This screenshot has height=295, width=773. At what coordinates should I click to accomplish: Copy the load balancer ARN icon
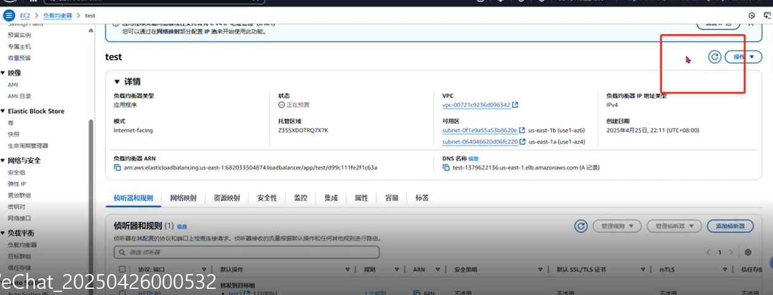coord(118,167)
